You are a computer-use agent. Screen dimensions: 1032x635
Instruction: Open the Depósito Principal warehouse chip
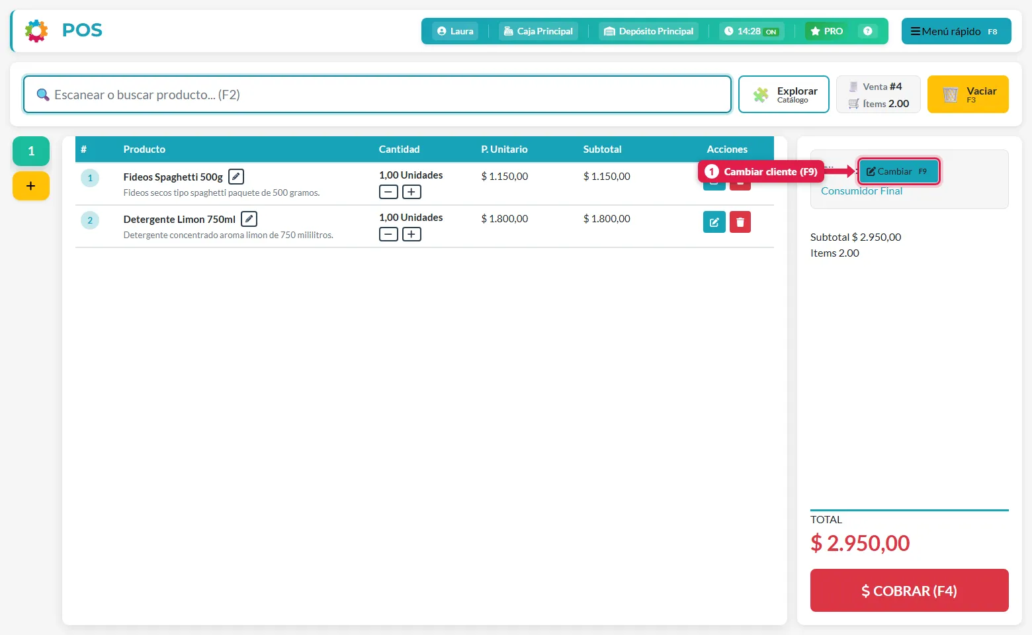click(x=648, y=31)
